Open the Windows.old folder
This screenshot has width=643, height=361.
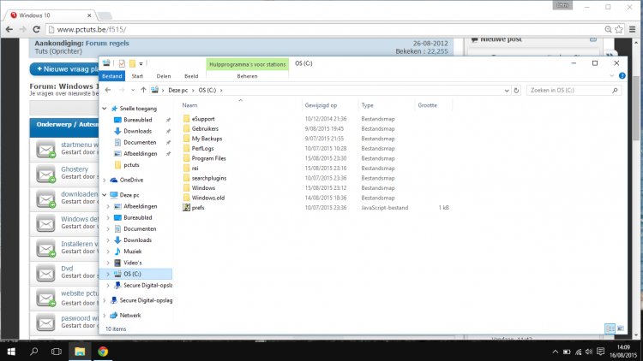[208, 198]
